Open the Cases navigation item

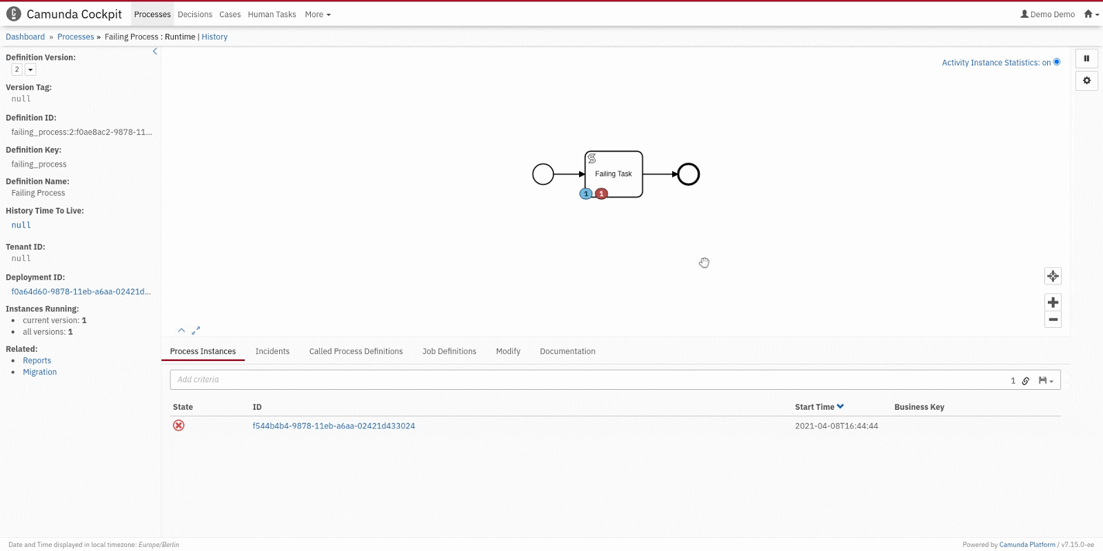[x=230, y=14]
